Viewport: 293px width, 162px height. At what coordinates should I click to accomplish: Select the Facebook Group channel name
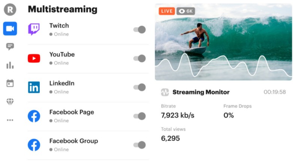tap(73, 141)
